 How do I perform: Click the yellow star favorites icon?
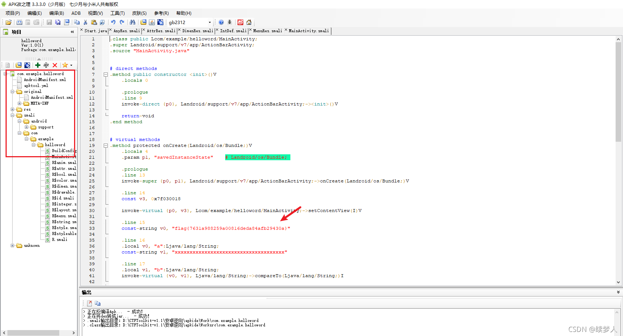[65, 65]
